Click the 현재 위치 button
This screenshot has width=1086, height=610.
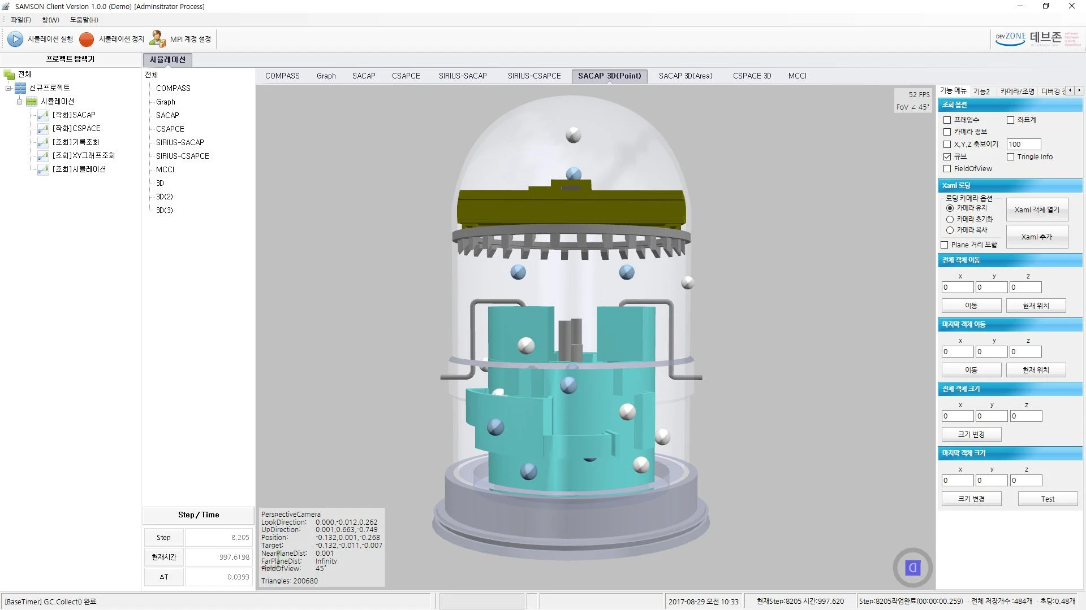[1036, 306]
